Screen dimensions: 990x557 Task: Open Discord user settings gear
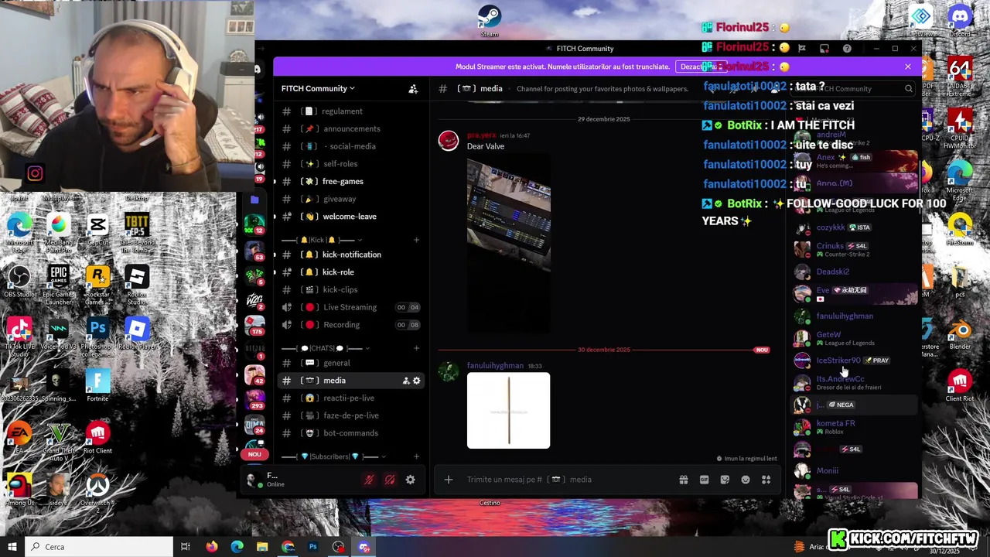point(411,480)
